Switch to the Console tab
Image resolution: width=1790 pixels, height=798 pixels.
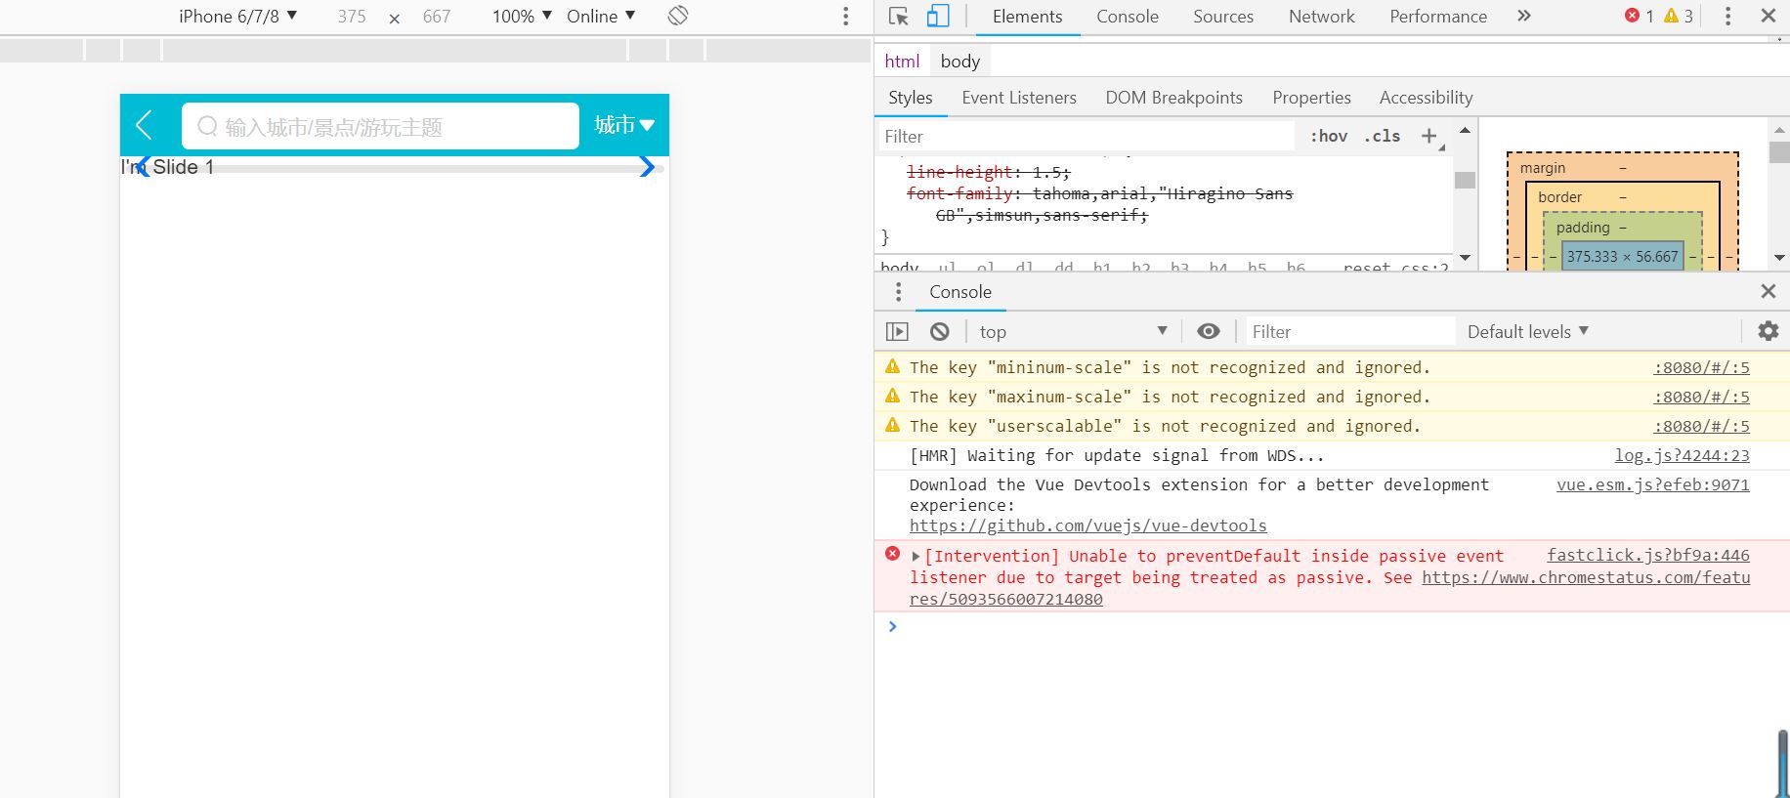(x=1128, y=17)
